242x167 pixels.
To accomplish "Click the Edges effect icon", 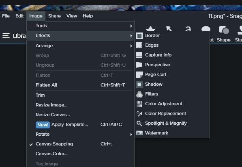I will point(139,46).
